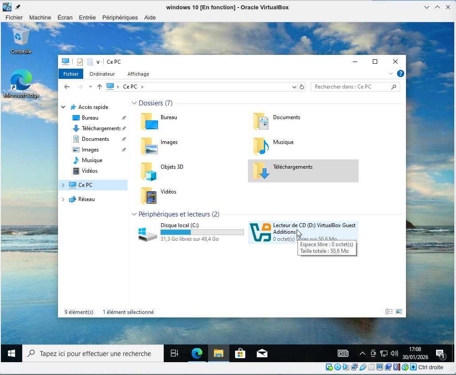Expand the Réseau tree node
The width and height of the screenshot is (456, 375).
pyautogui.click(x=63, y=199)
